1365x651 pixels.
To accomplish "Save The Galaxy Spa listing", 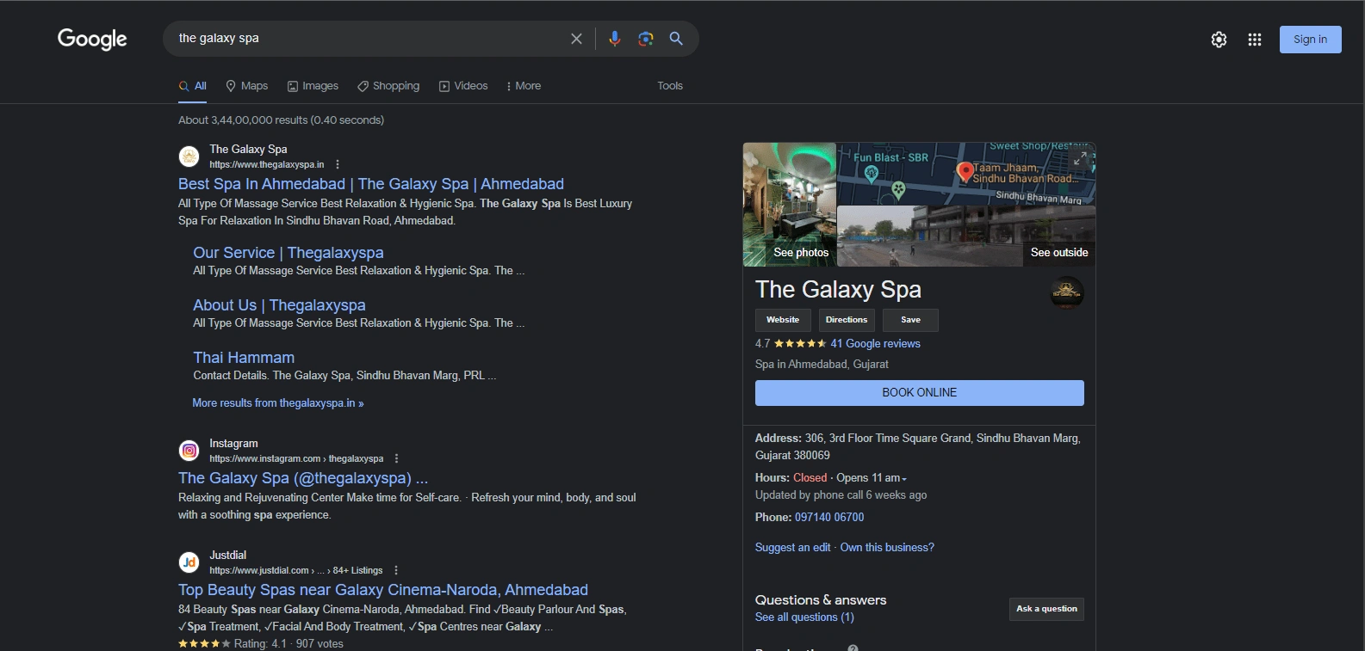I will [910, 320].
